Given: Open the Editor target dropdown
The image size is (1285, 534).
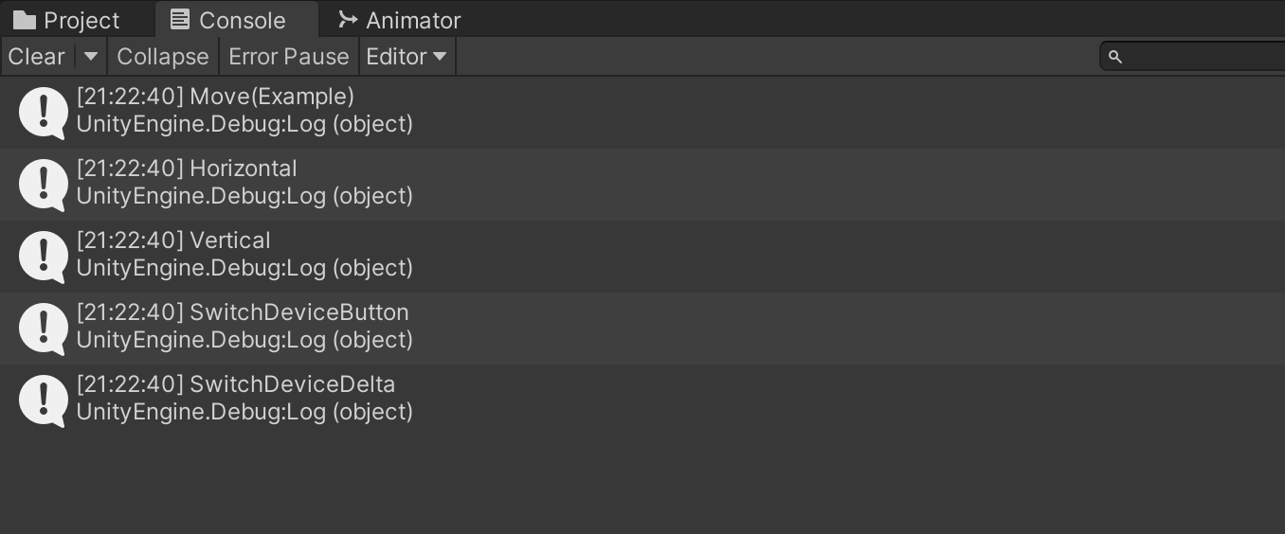Looking at the screenshot, I should click(407, 57).
